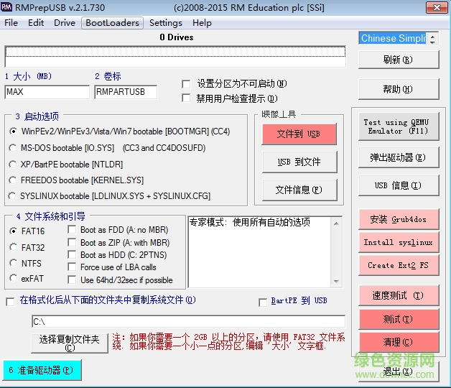This screenshot has width=451, height=388.
Task: Close the RMPrepUSB window
Action: [x=437, y=7]
